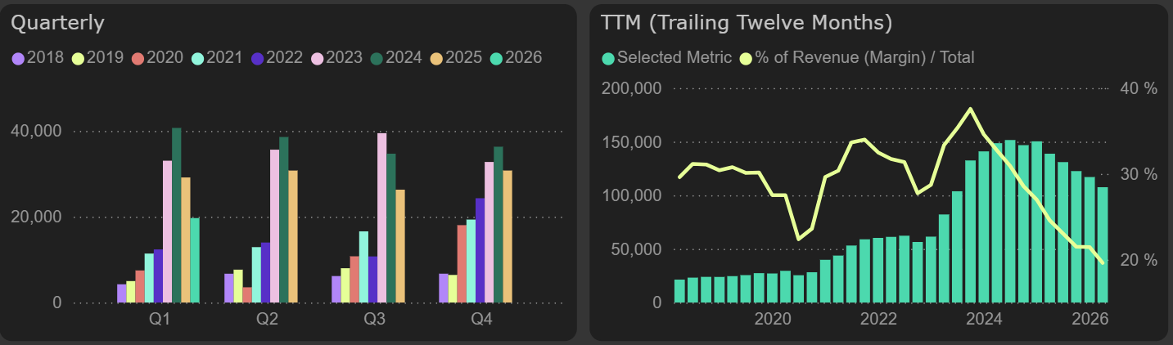The image size is (1173, 345).
Task: Toggle the 2020 legend entry
Action: (159, 58)
